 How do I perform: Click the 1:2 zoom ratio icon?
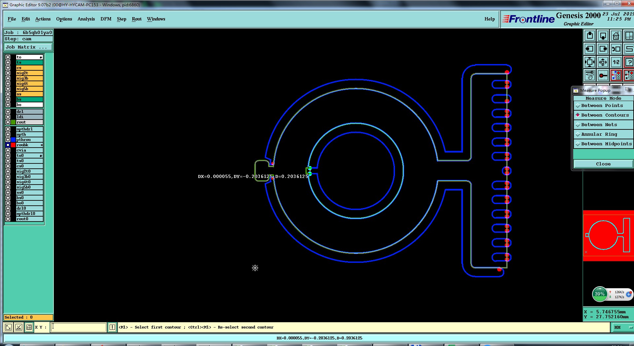[616, 62]
